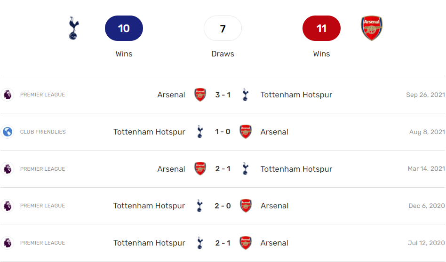Click Premier League icon for Dec 6, 2020 match
This screenshot has height=262, width=446.
pyautogui.click(x=8, y=206)
